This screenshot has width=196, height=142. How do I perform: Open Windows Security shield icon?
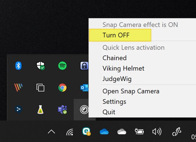41,66
